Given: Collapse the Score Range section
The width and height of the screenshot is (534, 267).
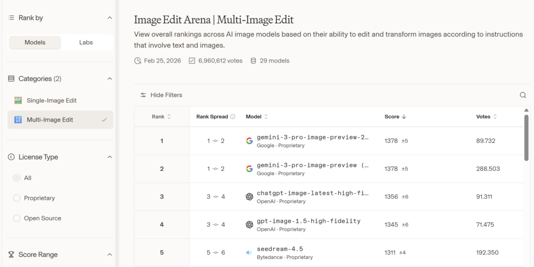Looking at the screenshot, I should (x=109, y=254).
